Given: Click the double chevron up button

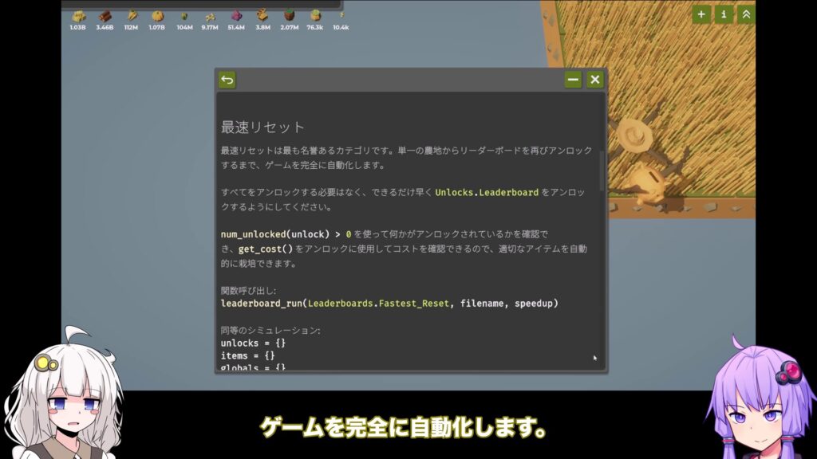Looking at the screenshot, I should 746,14.
